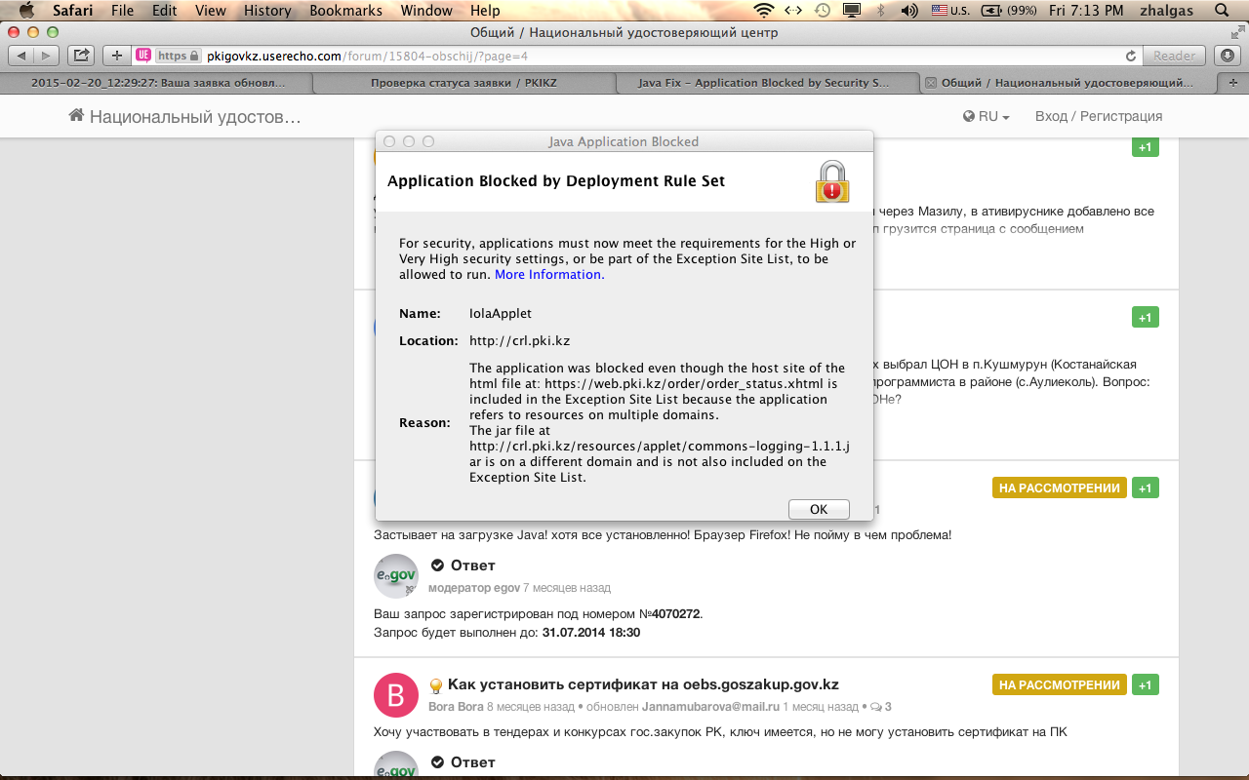
Task: Click the battery 99% indicator
Action: [x=1009, y=11]
